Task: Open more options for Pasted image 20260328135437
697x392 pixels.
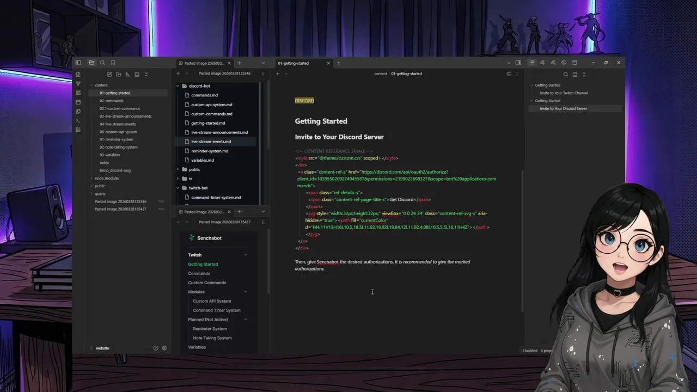Action: 263,222
